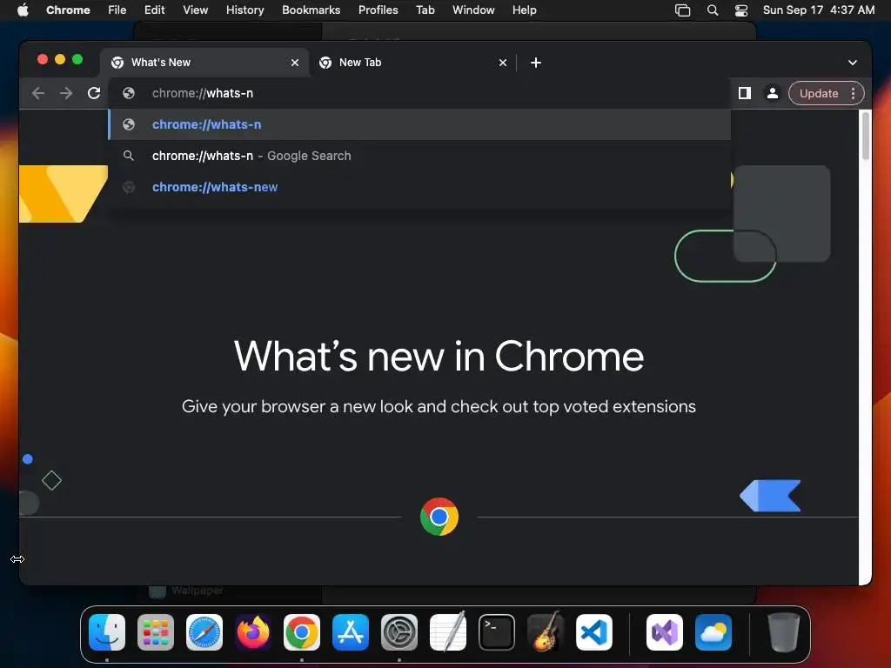Screen dimensions: 891x668
Task: Click the page vertical scrollbar thumb
Action: click(866, 136)
